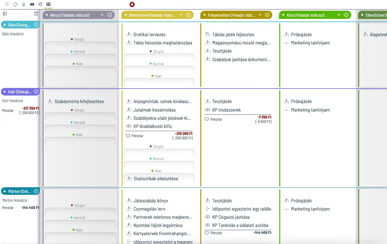Click the red gear icon in the top bar
This screenshot has height=244, width=387.
132,4
